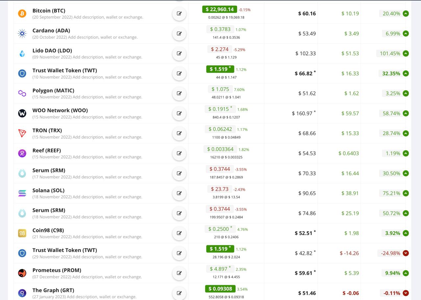Edit the Cardano (ADA) entry
Image resolution: width=421 pixels, height=300 pixels.
(x=179, y=33)
